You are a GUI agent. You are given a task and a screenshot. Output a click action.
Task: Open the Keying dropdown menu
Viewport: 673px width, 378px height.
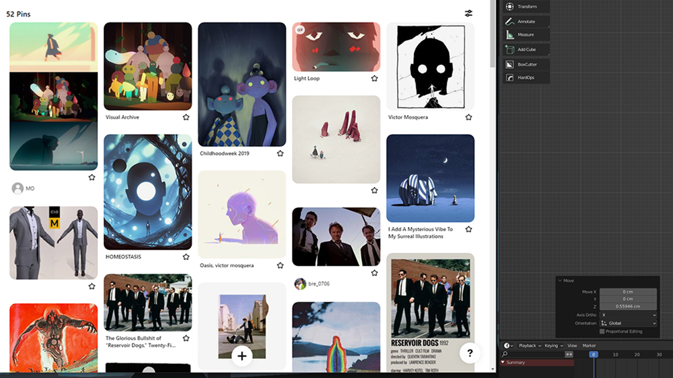tap(554, 345)
